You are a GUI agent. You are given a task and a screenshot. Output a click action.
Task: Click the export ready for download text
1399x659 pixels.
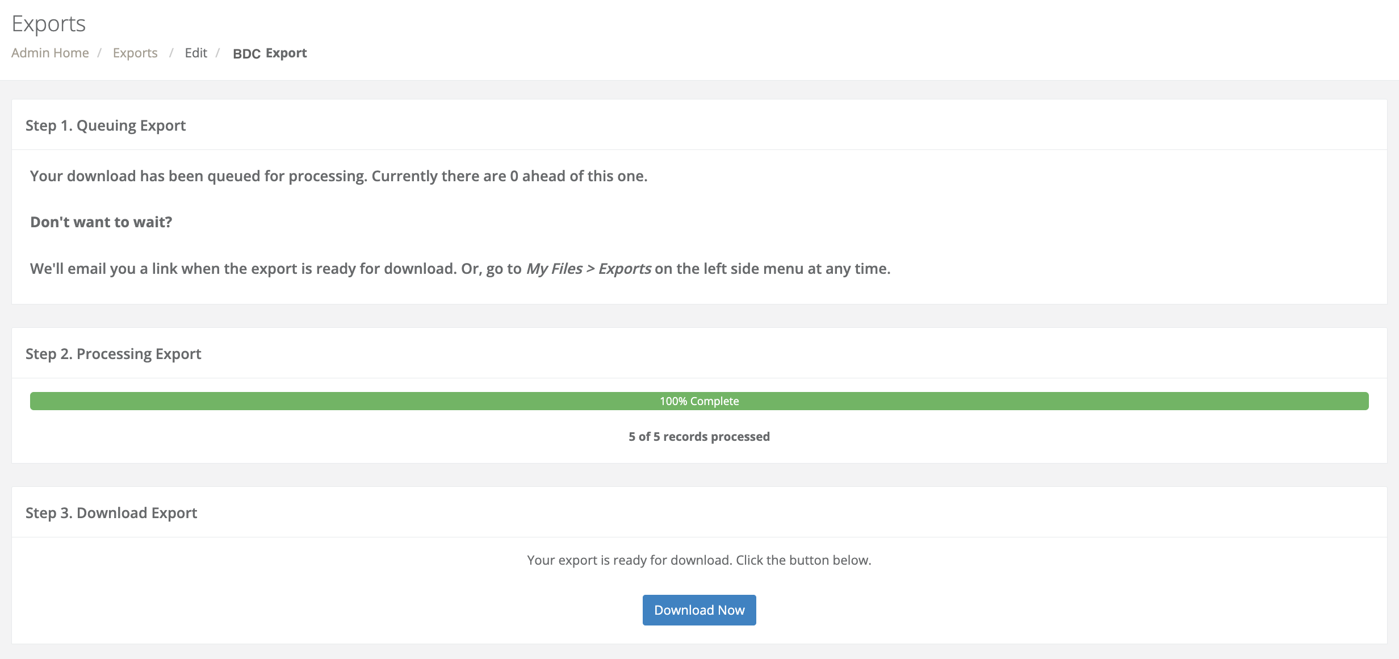tap(698, 560)
